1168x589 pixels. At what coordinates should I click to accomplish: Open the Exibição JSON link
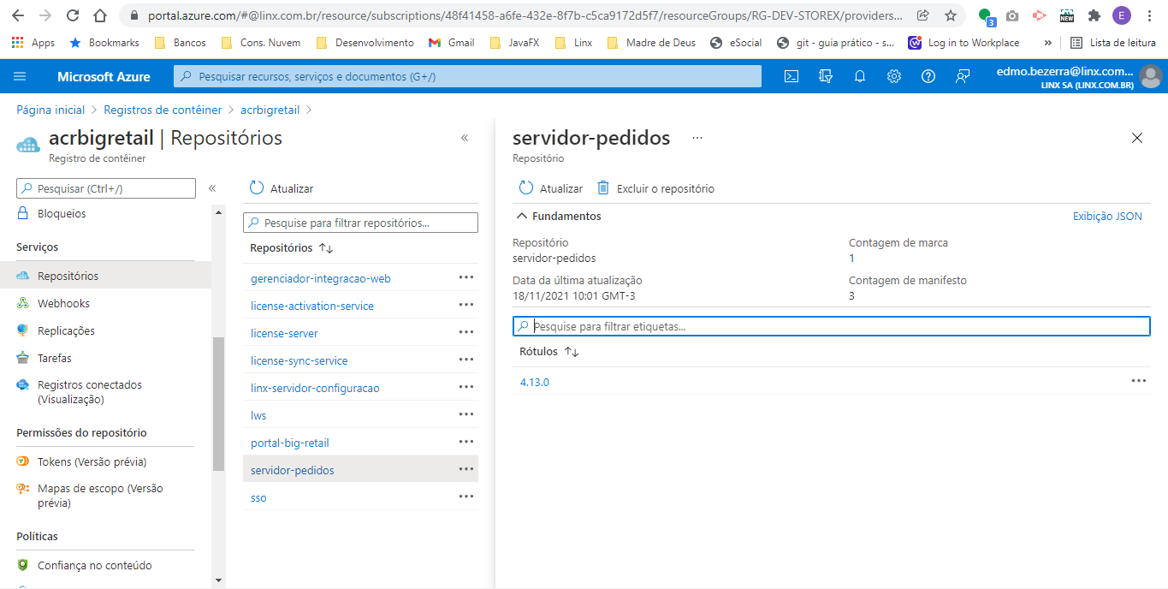1107,217
